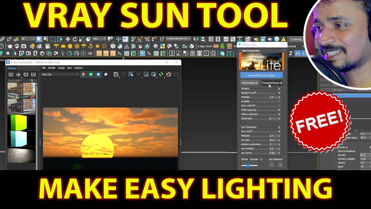Activate the Select and Rotate tool

point(74,39)
